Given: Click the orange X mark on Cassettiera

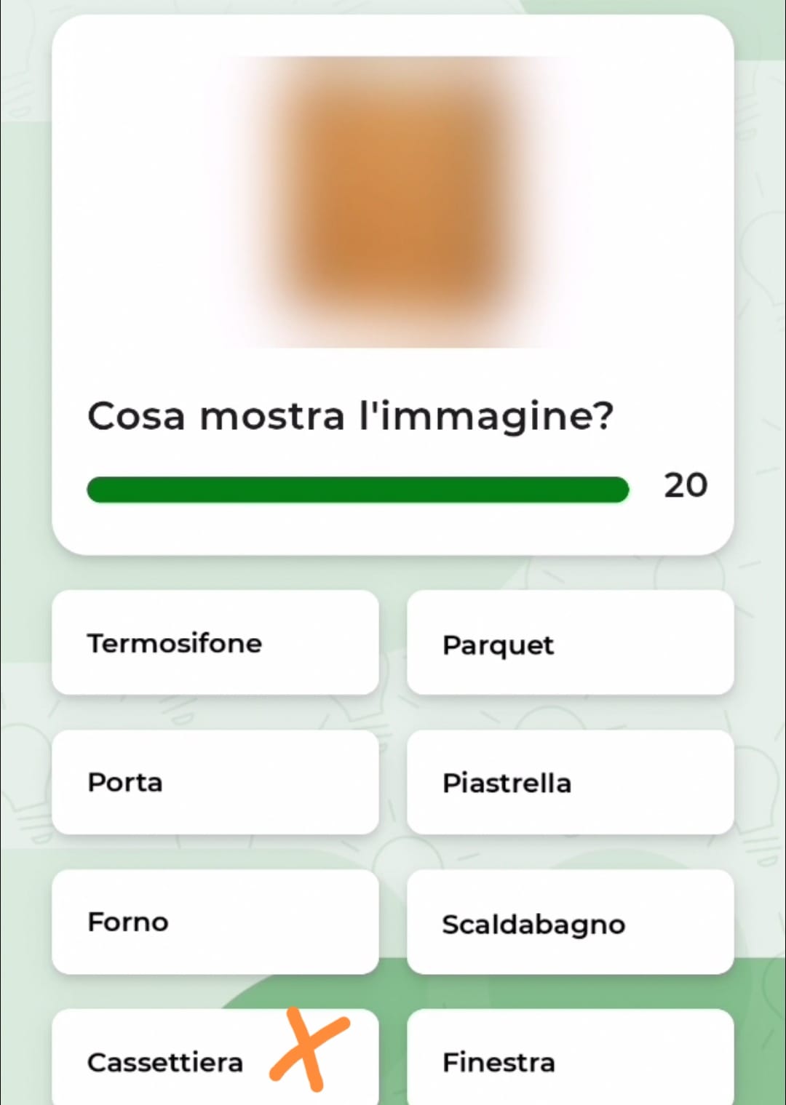Looking at the screenshot, I should (309, 1050).
